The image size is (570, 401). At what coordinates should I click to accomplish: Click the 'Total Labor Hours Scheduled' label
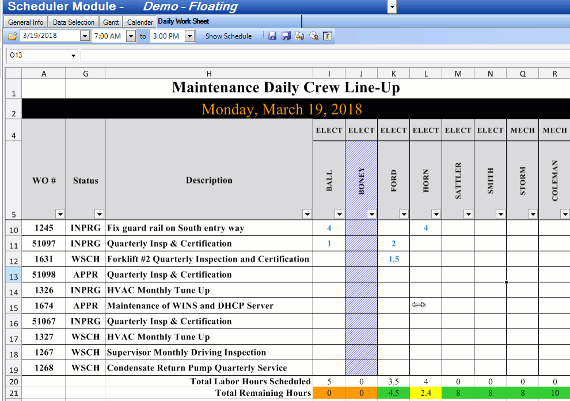(x=250, y=381)
